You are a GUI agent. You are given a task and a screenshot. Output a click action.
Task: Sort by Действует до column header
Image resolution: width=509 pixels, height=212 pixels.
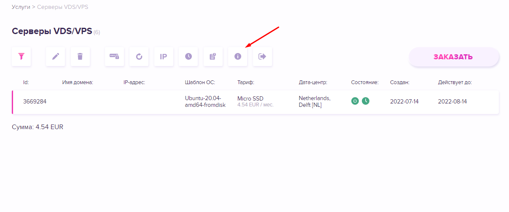tap(455, 82)
